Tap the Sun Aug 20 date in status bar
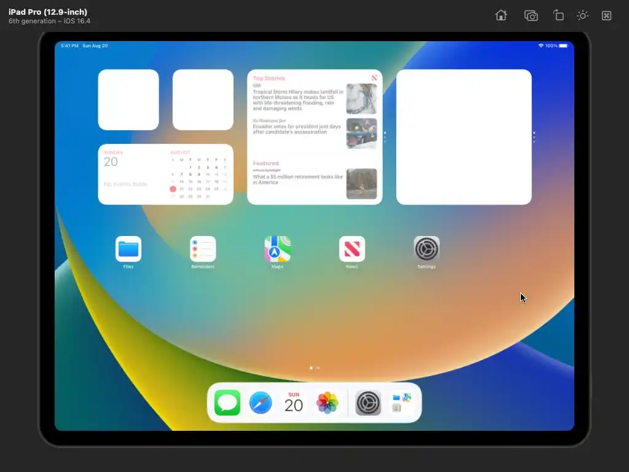This screenshot has height=472, width=629. click(95, 45)
